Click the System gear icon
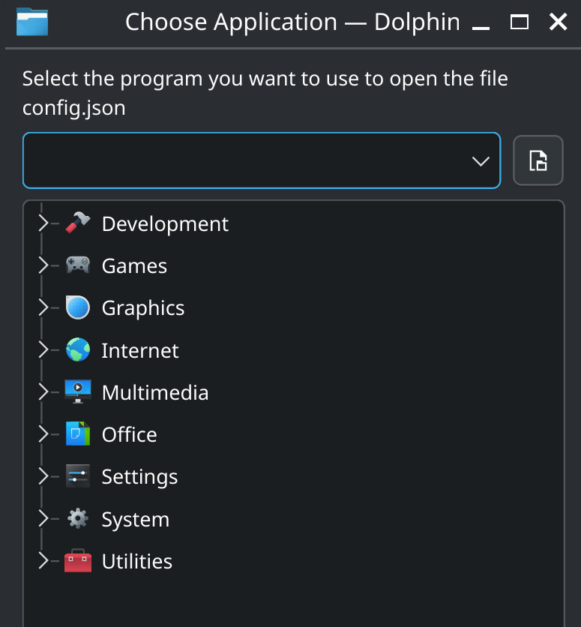The width and height of the screenshot is (581, 627). point(78,518)
